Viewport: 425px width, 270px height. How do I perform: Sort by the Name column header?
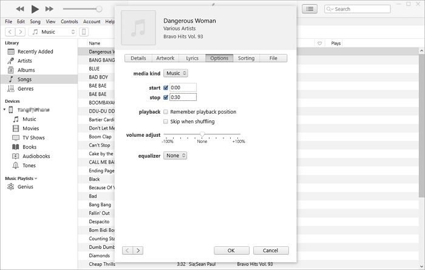point(95,43)
